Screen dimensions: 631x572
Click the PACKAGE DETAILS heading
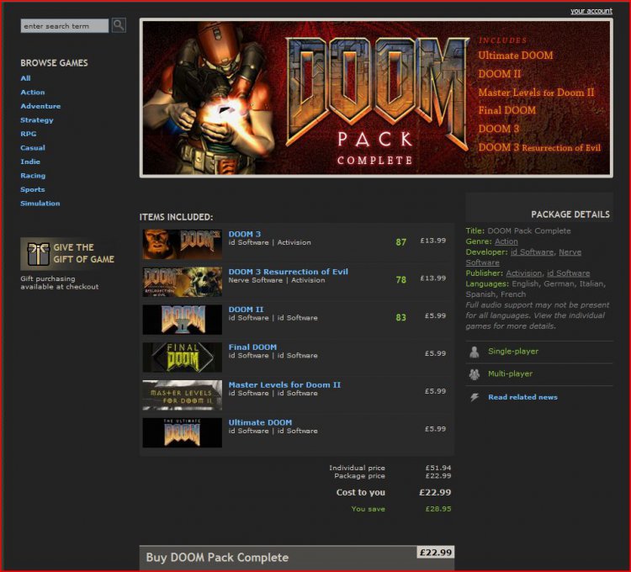click(570, 214)
